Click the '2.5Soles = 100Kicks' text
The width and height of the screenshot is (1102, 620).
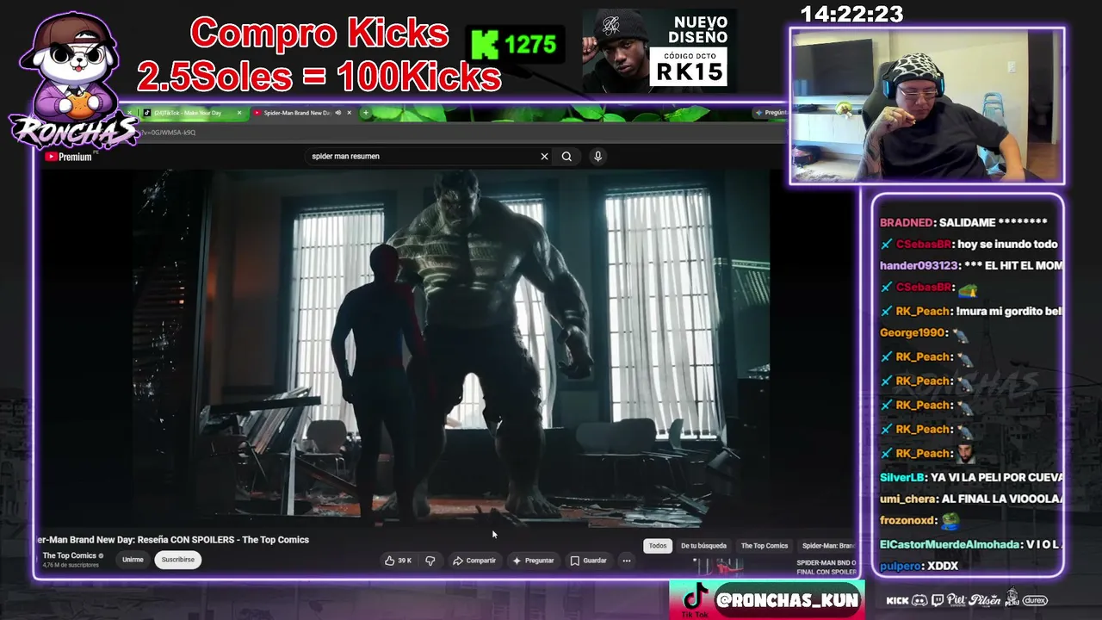(x=319, y=77)
